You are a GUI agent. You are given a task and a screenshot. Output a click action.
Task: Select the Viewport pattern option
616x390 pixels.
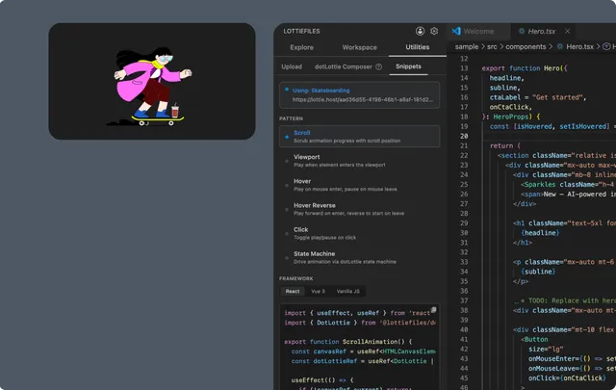click(359, 161)
